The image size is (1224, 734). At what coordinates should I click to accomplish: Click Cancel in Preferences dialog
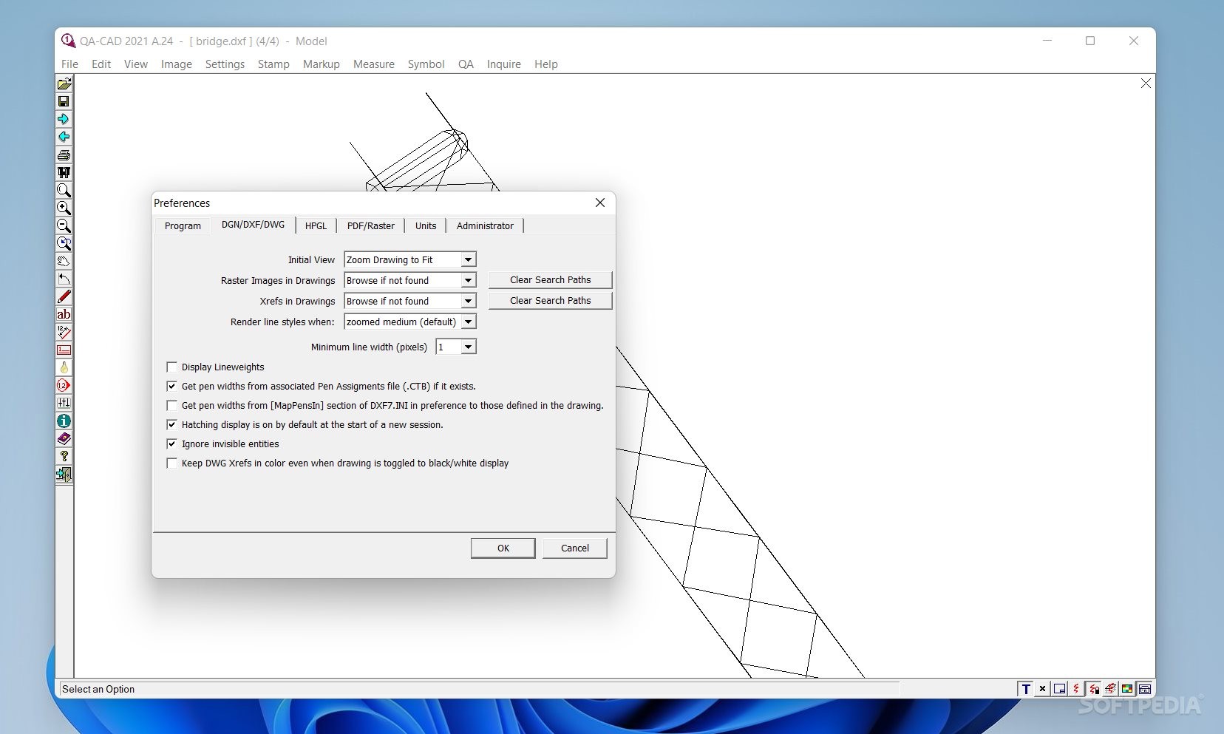pos(575,548)
